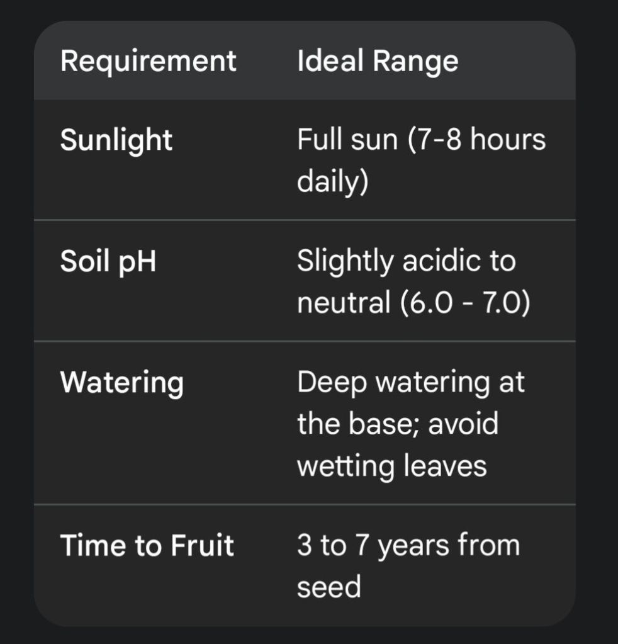Select the Watering row label

point(121,382)
